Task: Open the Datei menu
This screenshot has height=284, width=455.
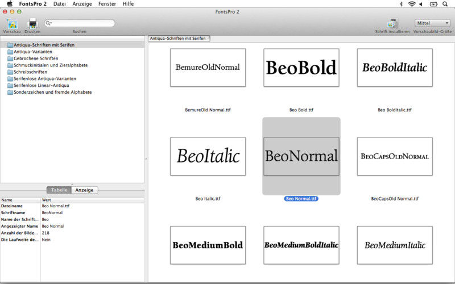Action: coord(60,4)
